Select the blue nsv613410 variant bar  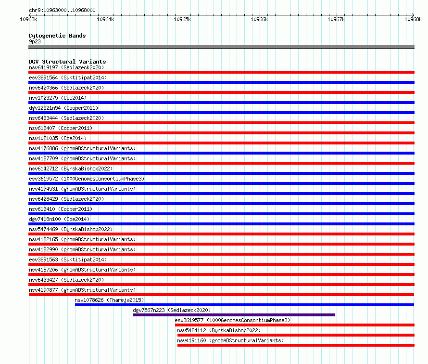pyautogui.click(x=221, y=214)
